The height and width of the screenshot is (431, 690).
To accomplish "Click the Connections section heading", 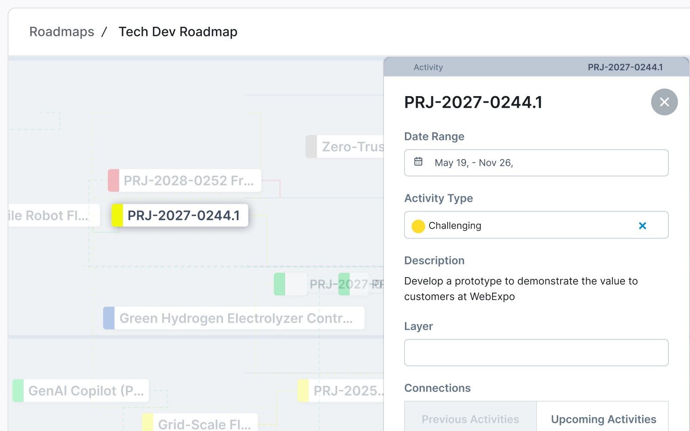I will [x=437, y=388].
